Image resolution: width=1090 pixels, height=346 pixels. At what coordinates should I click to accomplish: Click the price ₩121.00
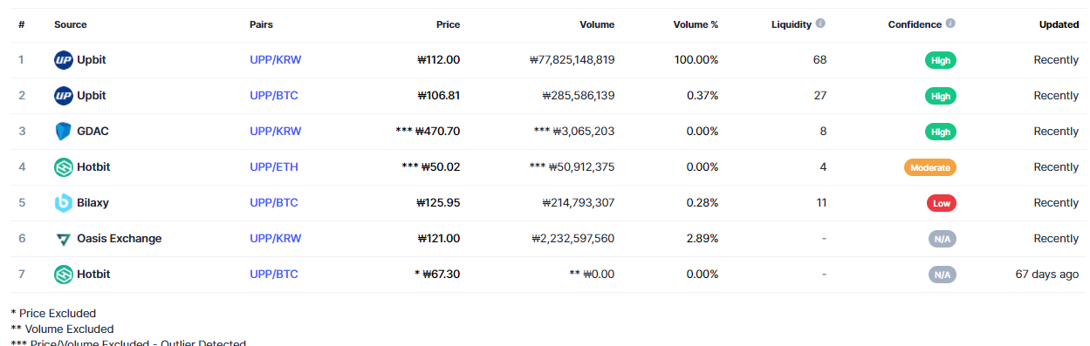[439, 239]
